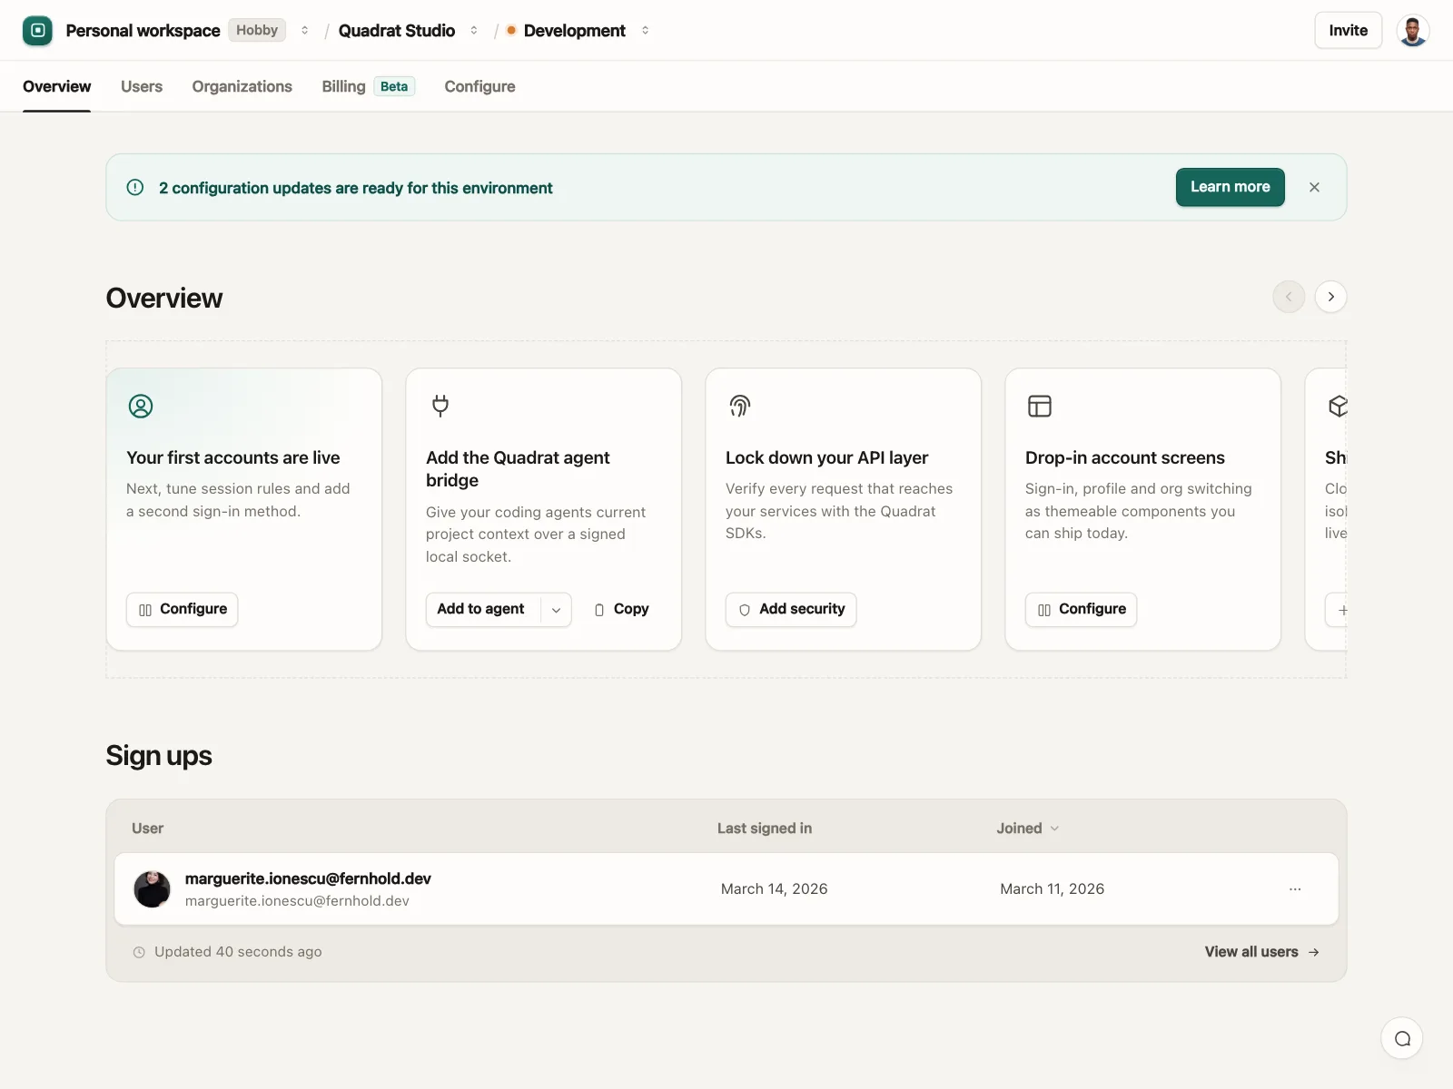This screenshot has height=1089, width=1453.
Task: Go to previous overview cards page
Action: [x=1289, y=297]
